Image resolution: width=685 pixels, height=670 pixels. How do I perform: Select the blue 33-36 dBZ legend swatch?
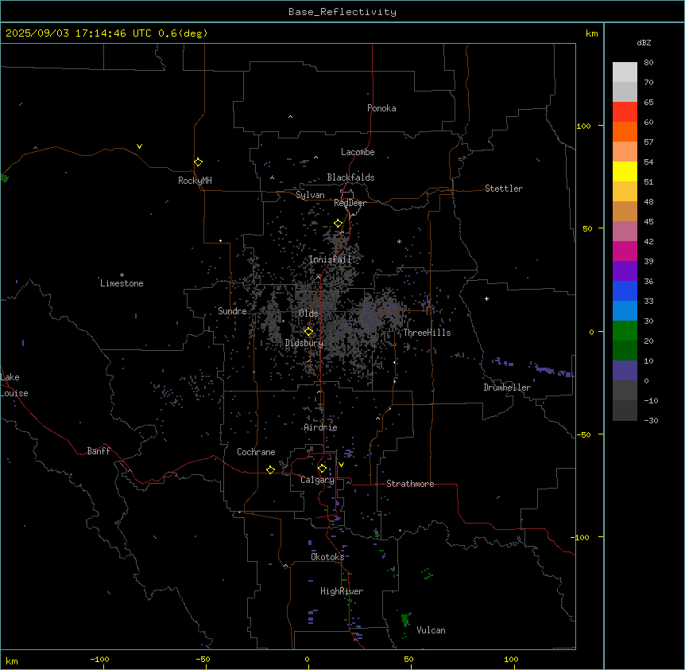[625, 290]
